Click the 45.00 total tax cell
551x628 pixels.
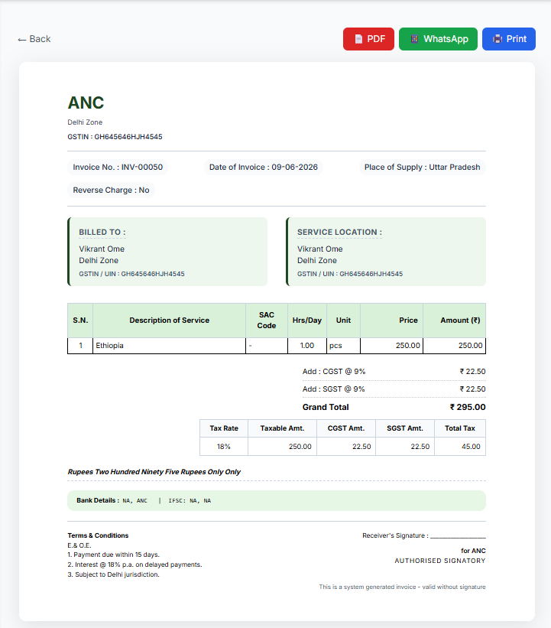tap(460, 447)
